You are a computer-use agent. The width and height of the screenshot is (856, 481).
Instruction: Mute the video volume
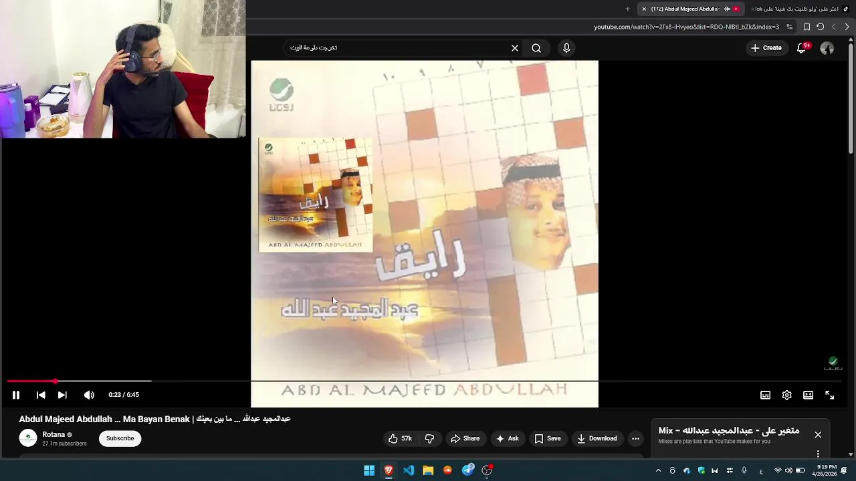[x=89, y=395]
